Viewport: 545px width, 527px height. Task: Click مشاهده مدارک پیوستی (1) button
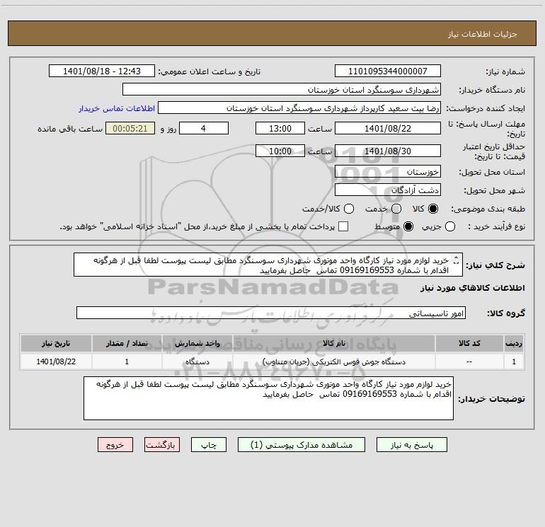pyautogui.click(x=302, y=445)
